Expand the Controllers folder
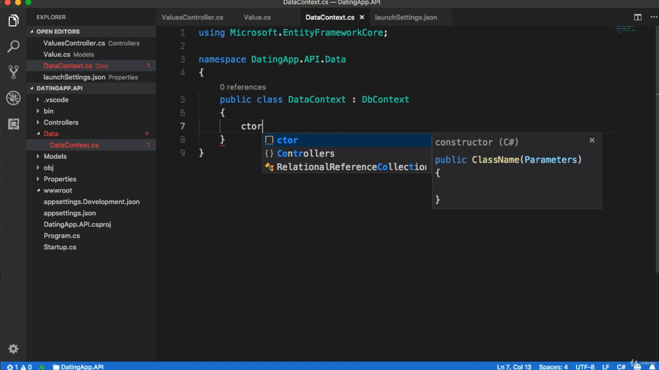Screen dimensions: 659x370 click(61, 123)
